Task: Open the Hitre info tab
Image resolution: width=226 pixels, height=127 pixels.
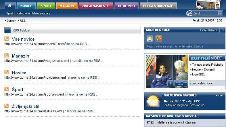Action: 127,6
